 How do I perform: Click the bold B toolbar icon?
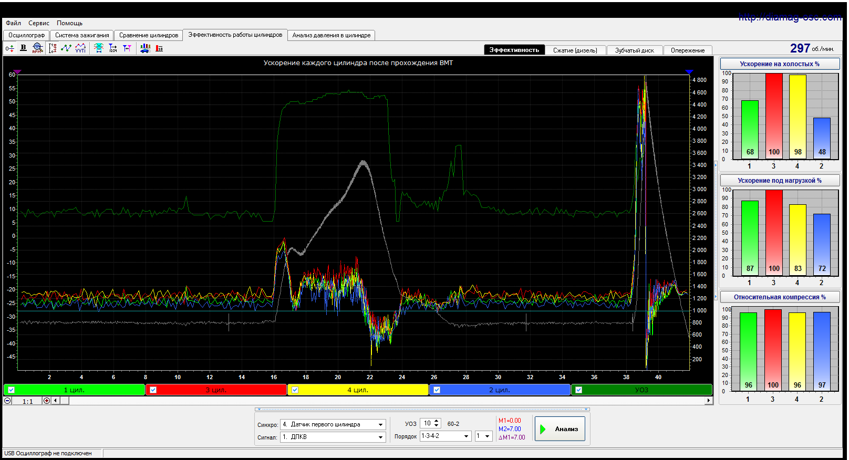23,48
